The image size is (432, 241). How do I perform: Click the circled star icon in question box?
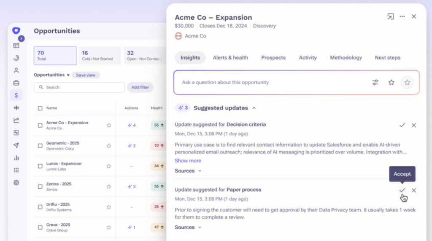pyautogui.click(x=407, y=82)
